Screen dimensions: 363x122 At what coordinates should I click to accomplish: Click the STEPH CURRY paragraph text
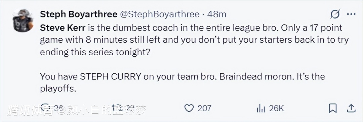(x=183, y=82)
